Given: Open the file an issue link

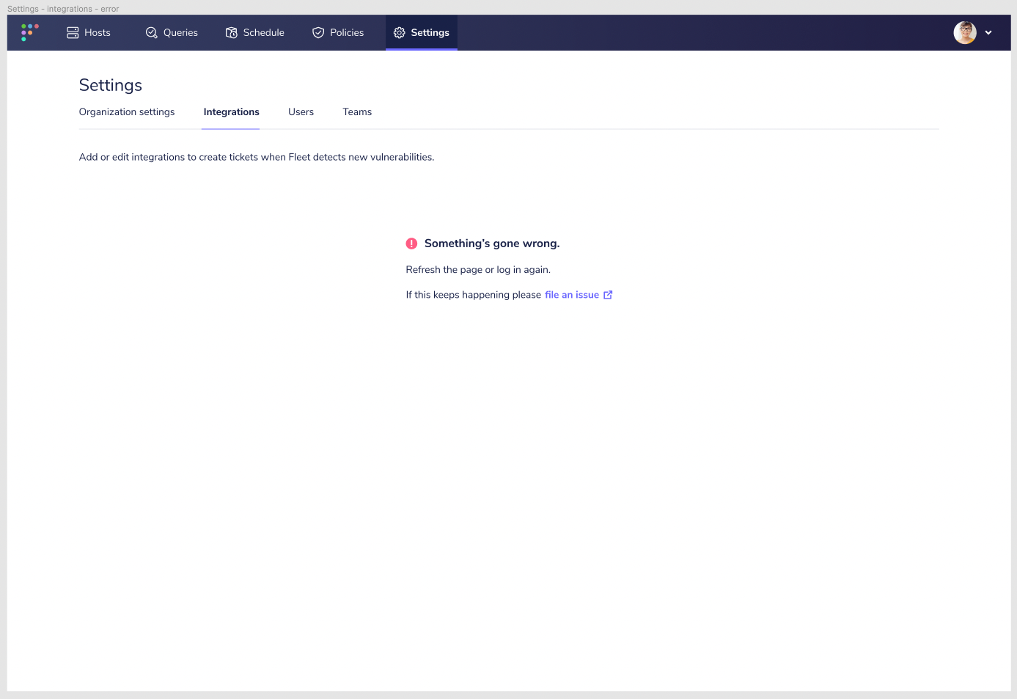Looking at the screenshot, I should (571, 294).
